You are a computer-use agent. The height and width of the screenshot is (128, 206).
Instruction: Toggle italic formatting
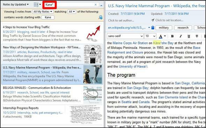[x=181, y=36]
